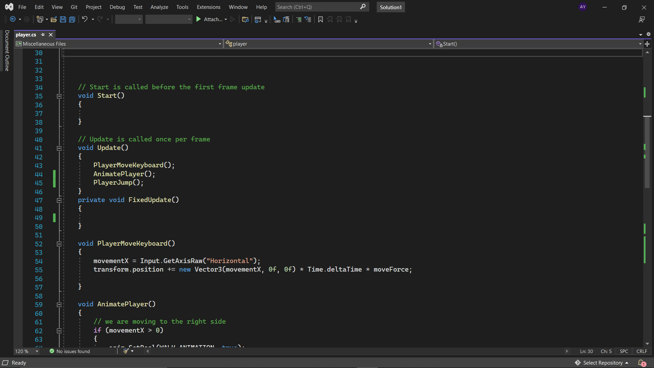Click the Open File folder icon

[53, 19]
